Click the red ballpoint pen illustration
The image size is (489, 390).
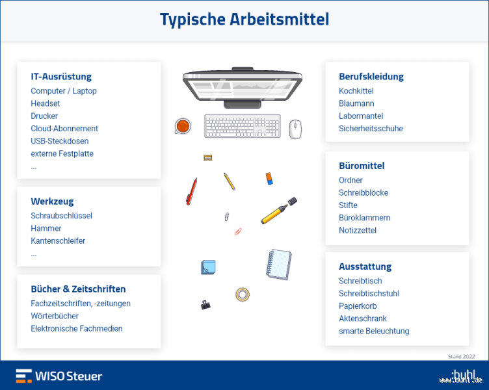click(191, 191)
